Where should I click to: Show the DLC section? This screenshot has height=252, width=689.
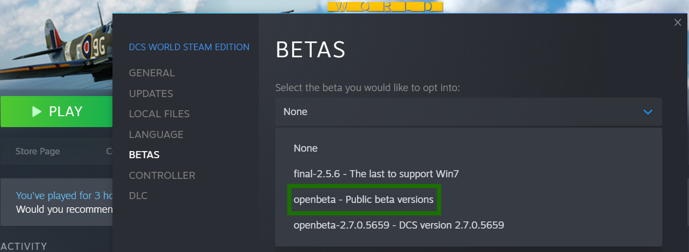coord(138,196)
